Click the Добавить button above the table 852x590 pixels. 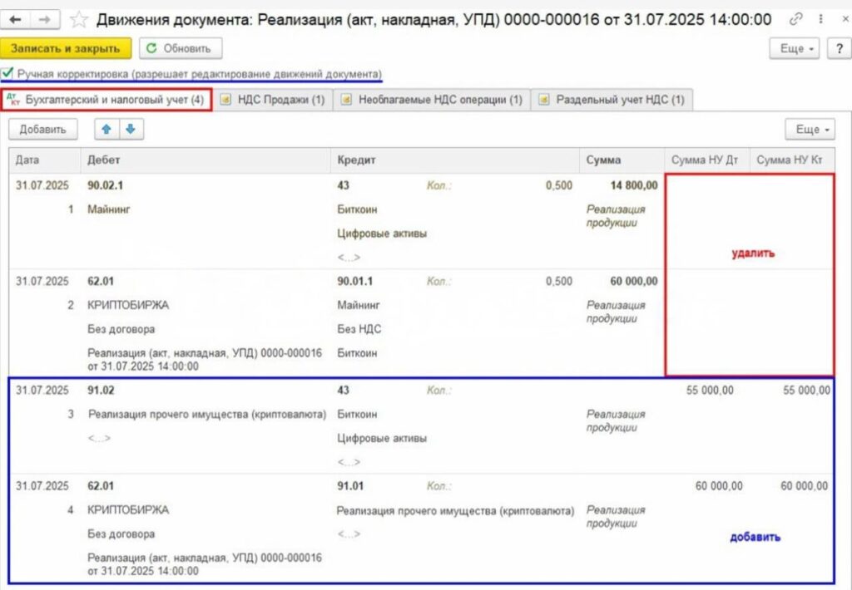coord(42,129)
